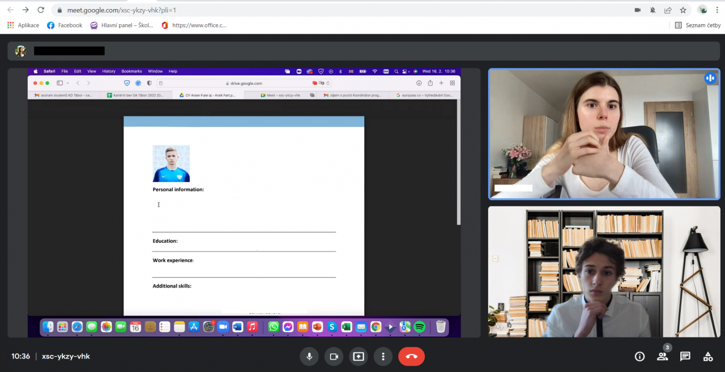This screenshot has width=725, height=372.
Task: Open the Aplikace apps shortcut
Action: (x=23, y=25)
